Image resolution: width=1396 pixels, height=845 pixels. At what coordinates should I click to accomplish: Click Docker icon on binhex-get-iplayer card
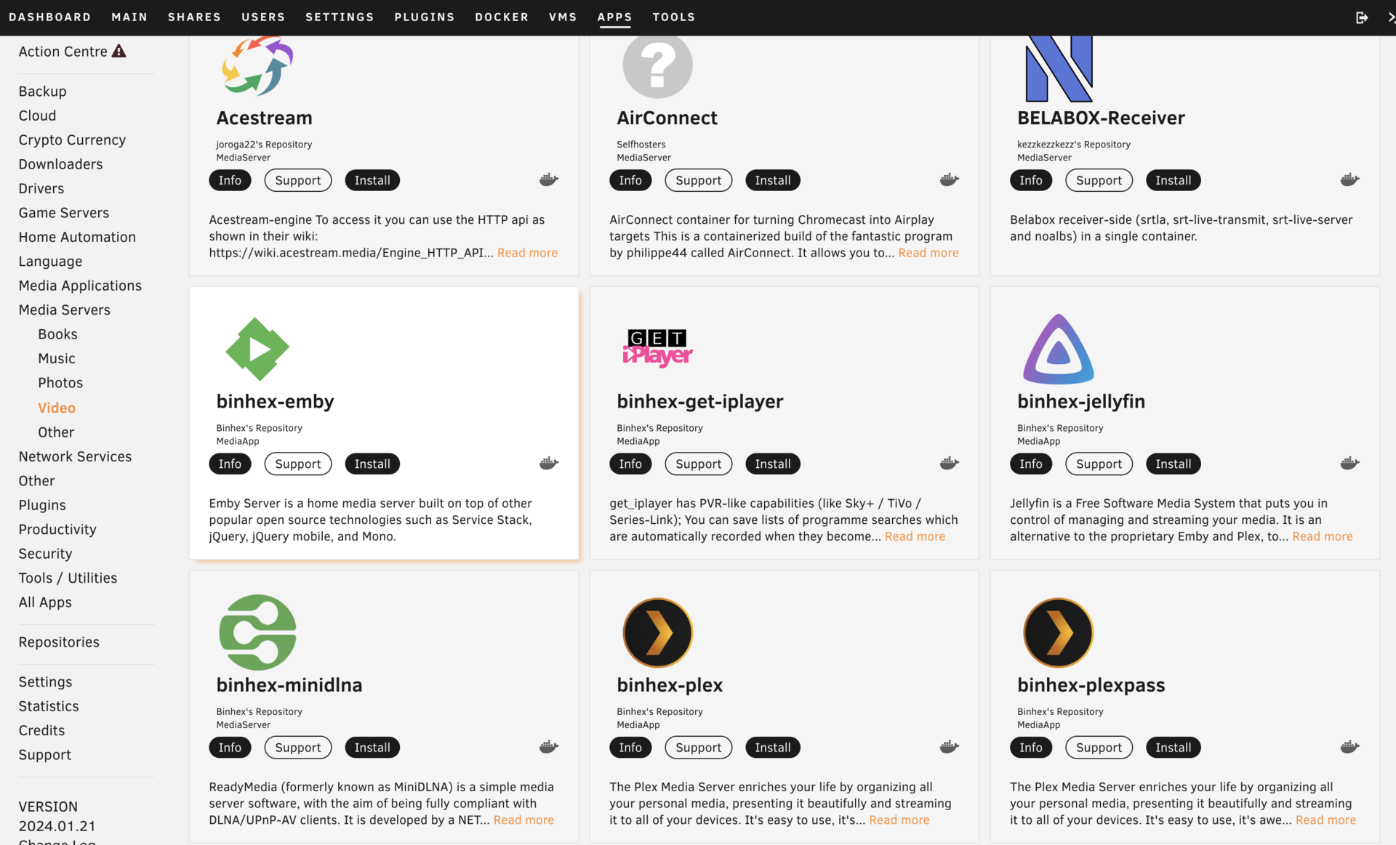(x=950, y=463)
